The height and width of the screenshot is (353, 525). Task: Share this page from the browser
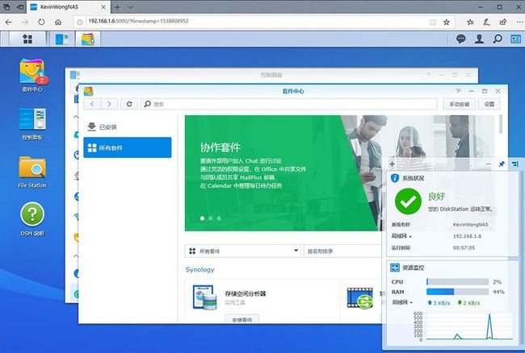click(x=503, y=22)
